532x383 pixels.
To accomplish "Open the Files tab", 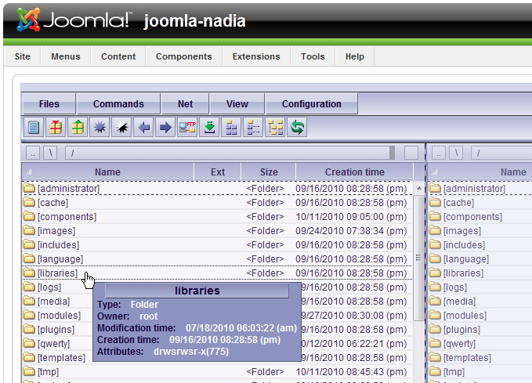I will point(49,104).
